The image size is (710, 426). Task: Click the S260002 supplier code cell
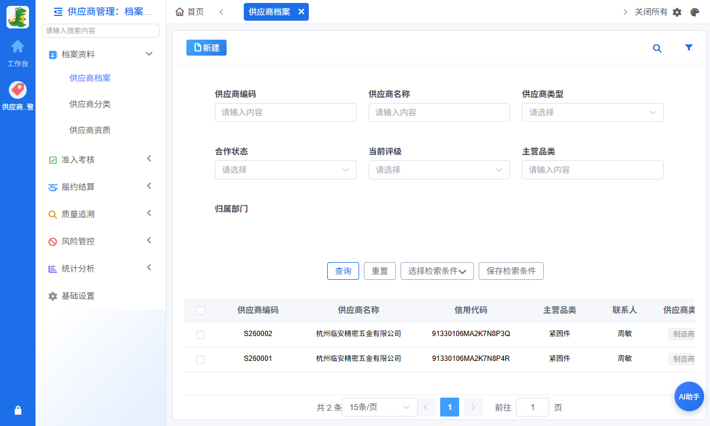click(258, 334)
